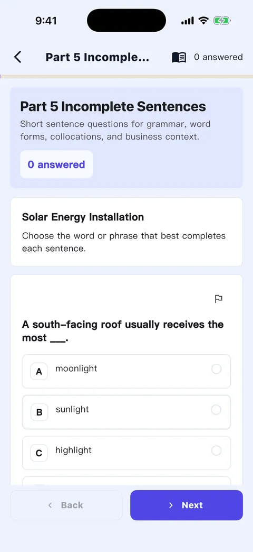Open the answer sheet book icon
The image size is (253, 552).
pos(179,58)
